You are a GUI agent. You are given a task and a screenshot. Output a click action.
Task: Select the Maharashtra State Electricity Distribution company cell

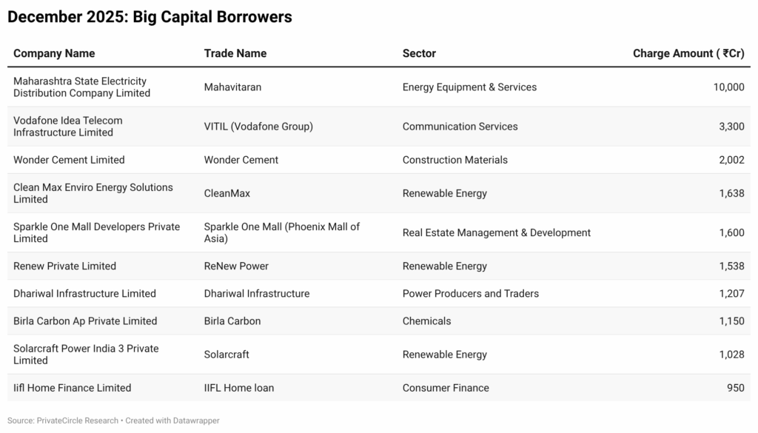click(x=81, y=87)
